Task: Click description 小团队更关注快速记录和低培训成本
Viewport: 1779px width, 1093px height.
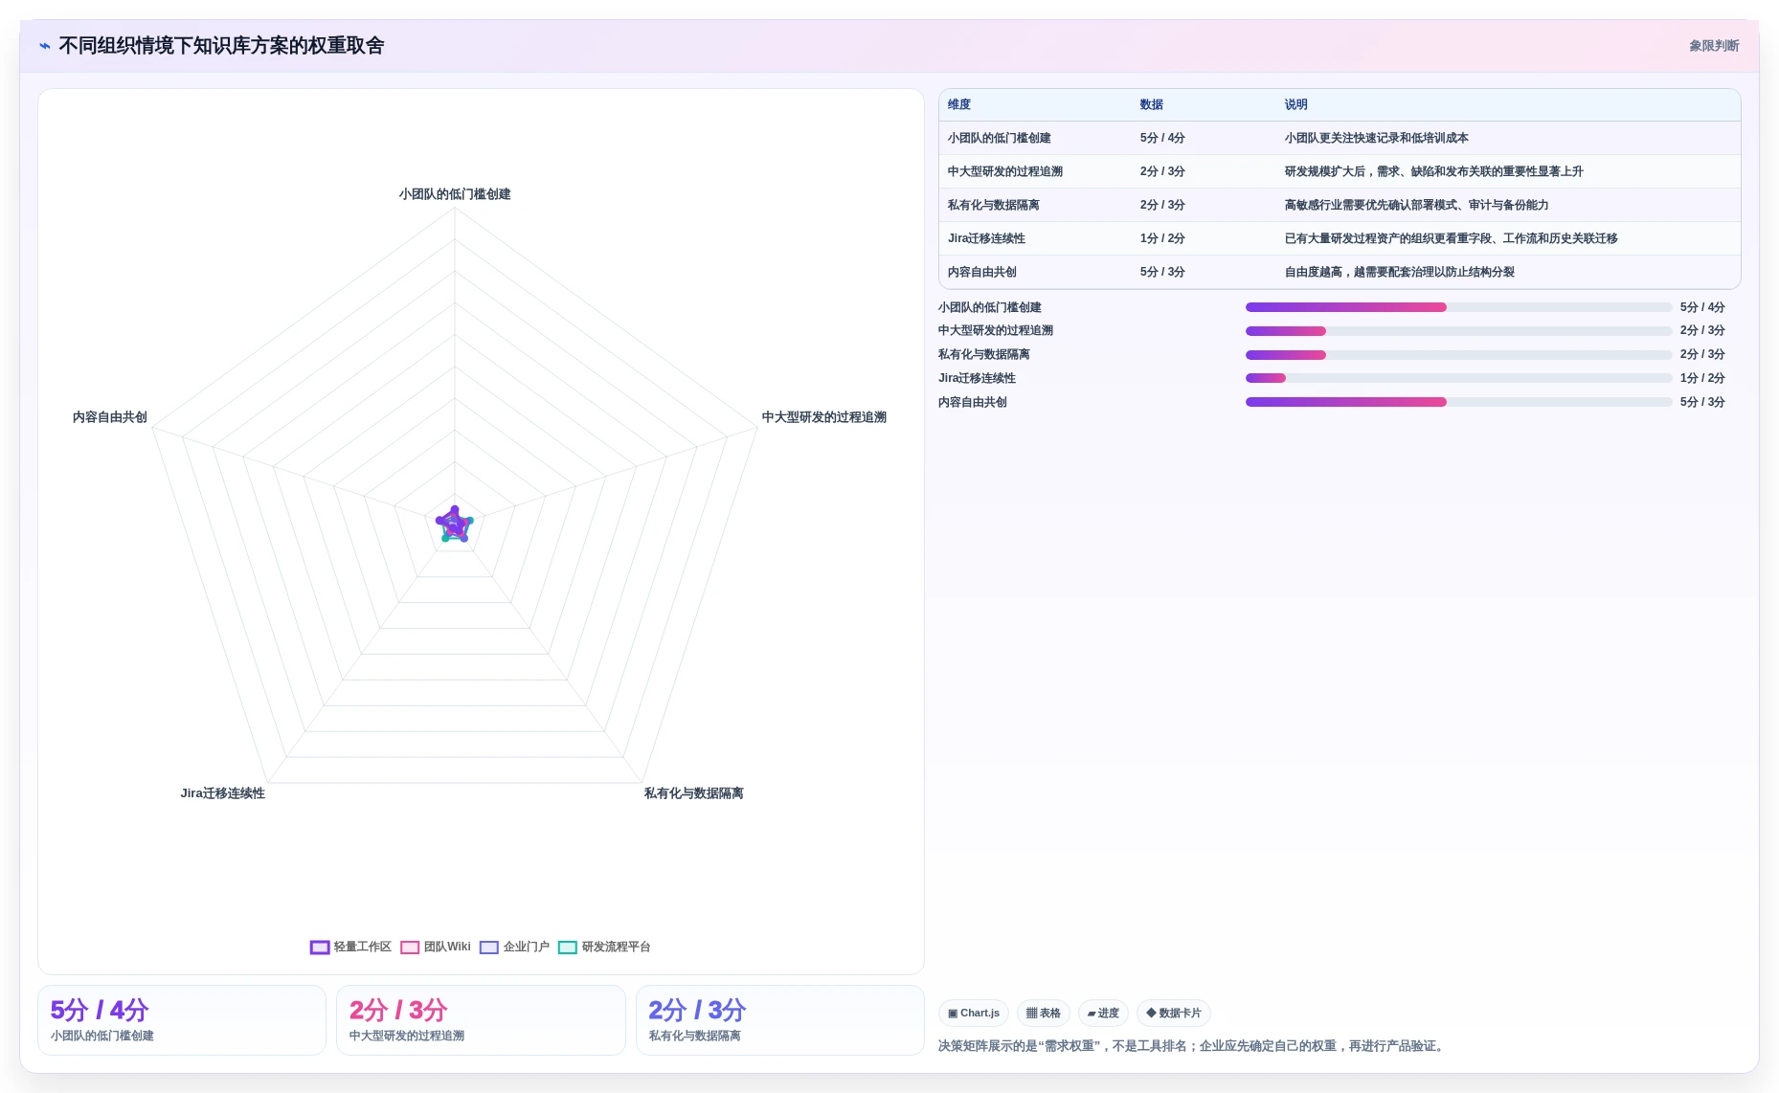Action: coord(1376,138)
